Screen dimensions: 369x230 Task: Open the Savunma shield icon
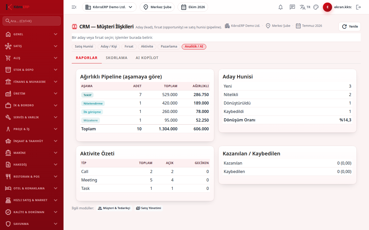(8, 224)
